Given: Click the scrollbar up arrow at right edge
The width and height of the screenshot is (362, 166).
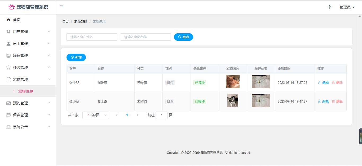Looking at the screenshot, I should [360, 16].
